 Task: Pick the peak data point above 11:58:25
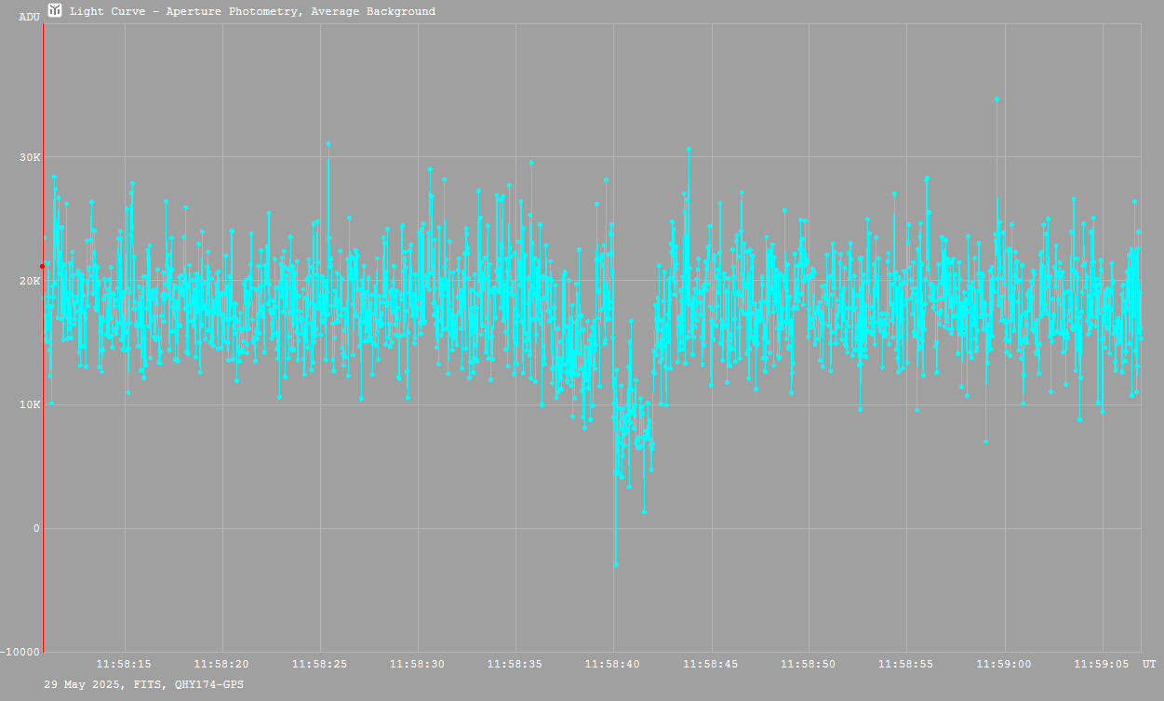point(328,144)
